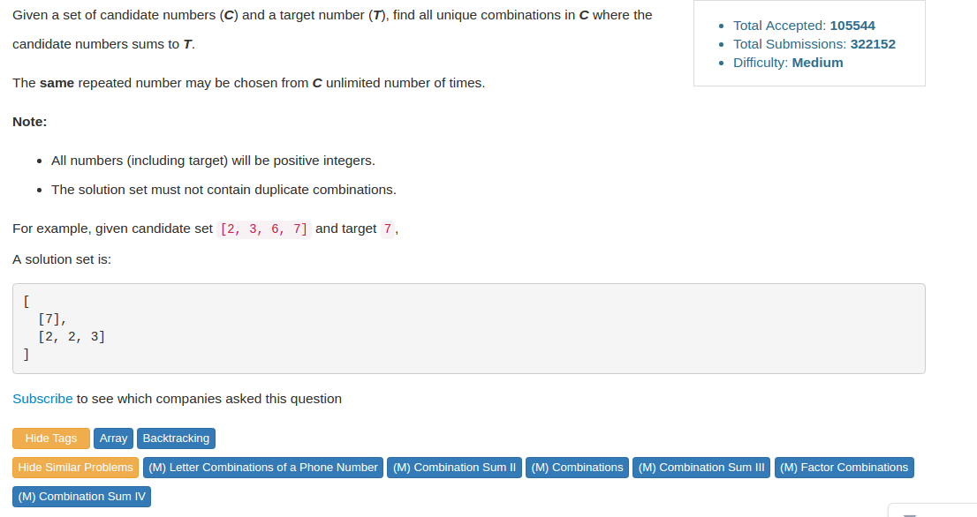Image resolution: width=977 pixels, height=517 pixels.
Task: Go to Combination Sum II problem
Action: 454,468
